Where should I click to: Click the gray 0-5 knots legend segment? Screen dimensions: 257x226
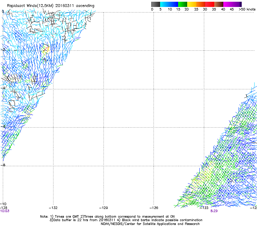coord(156,4)
